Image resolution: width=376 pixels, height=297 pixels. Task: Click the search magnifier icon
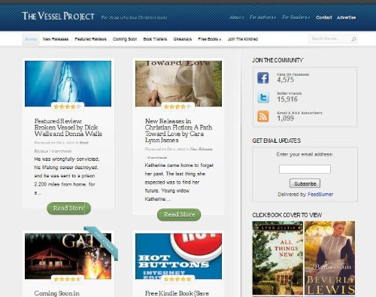point(353,39)
